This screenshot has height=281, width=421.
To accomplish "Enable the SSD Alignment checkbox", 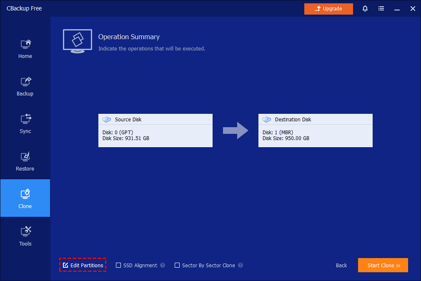I will (118, 265).
